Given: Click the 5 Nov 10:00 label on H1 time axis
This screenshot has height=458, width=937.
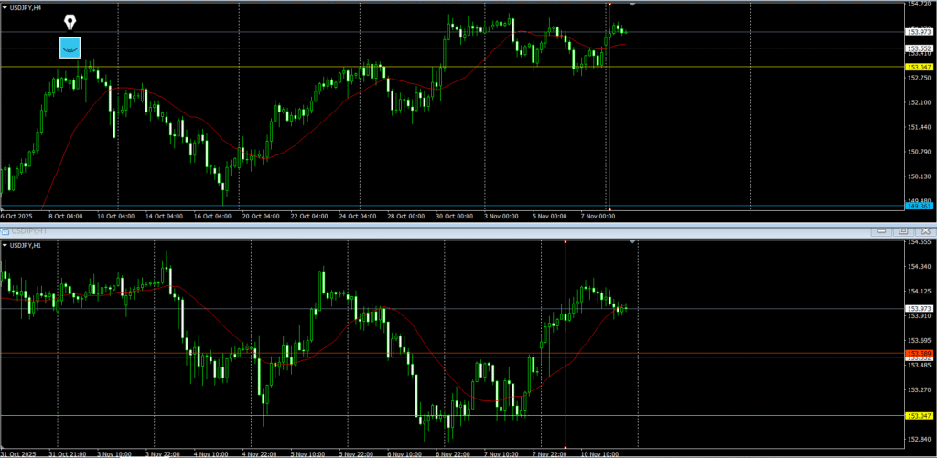Looking at the screenshot, I should click(306, 453).
